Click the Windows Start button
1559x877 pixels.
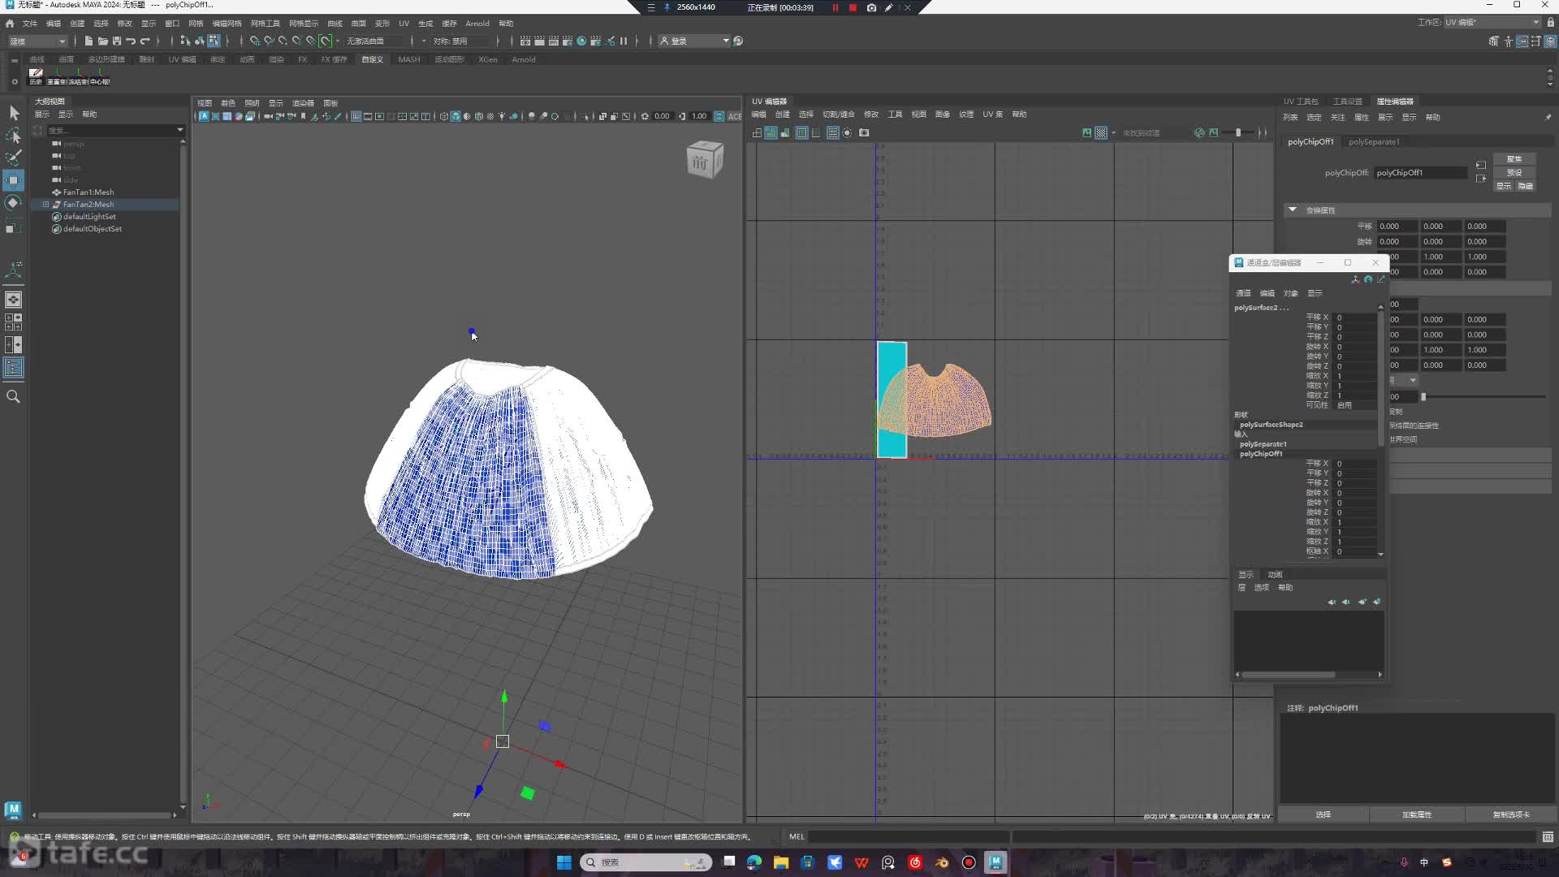tap(564, 862)
